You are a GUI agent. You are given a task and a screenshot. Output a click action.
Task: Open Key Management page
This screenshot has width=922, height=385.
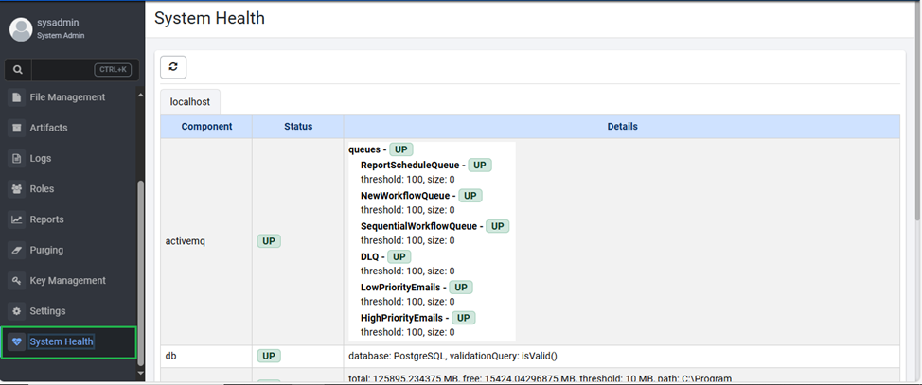click(x=67, y=280)
